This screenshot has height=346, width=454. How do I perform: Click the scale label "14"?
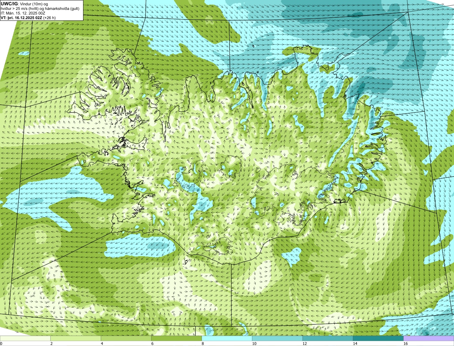(x=355, y=344)
